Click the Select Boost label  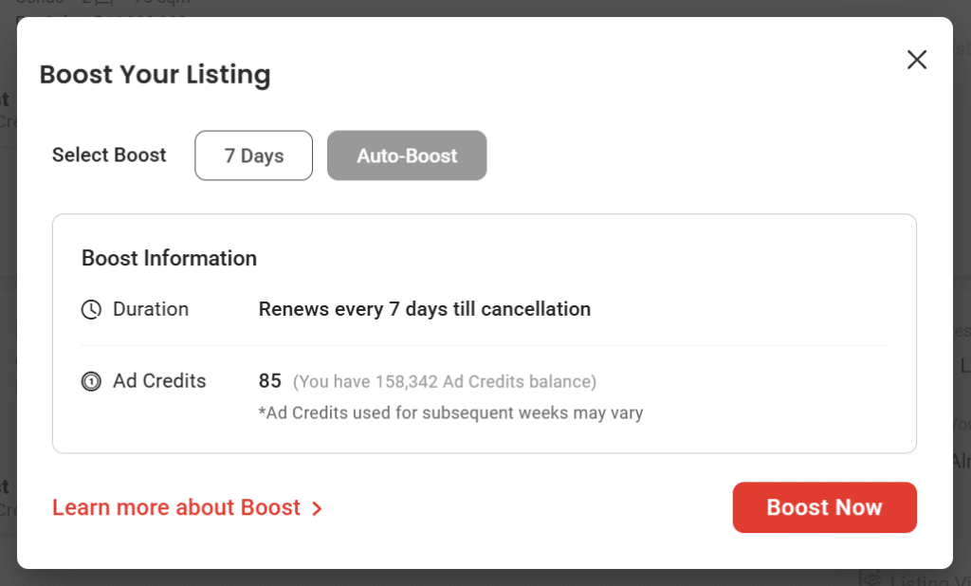pos(109,156)
